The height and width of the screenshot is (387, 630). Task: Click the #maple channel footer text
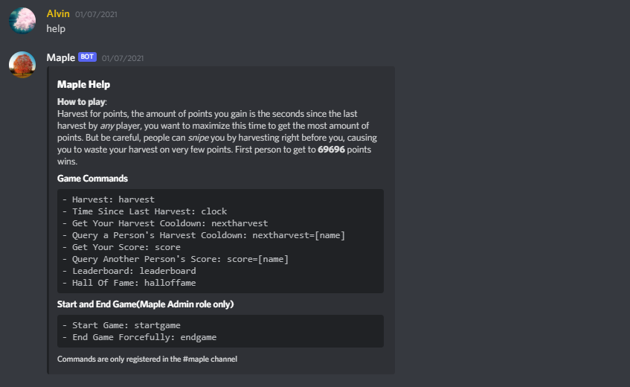tap(147, 359)
